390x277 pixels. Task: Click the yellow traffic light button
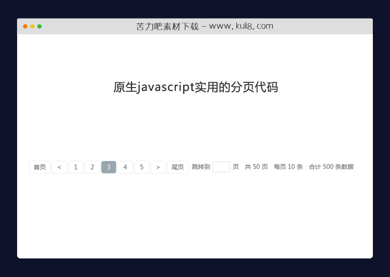tap(32, 27)
